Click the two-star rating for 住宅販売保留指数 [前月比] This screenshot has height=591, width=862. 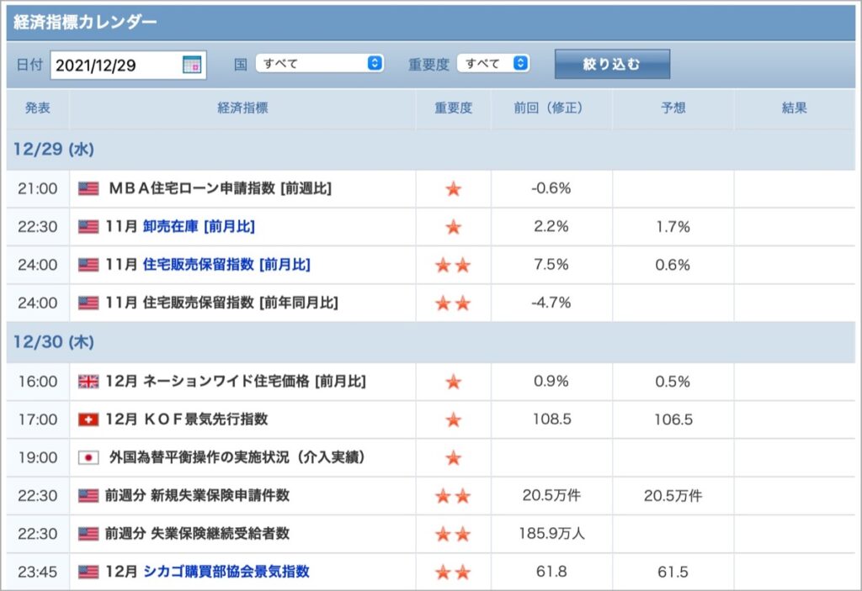tap(453, 266)
